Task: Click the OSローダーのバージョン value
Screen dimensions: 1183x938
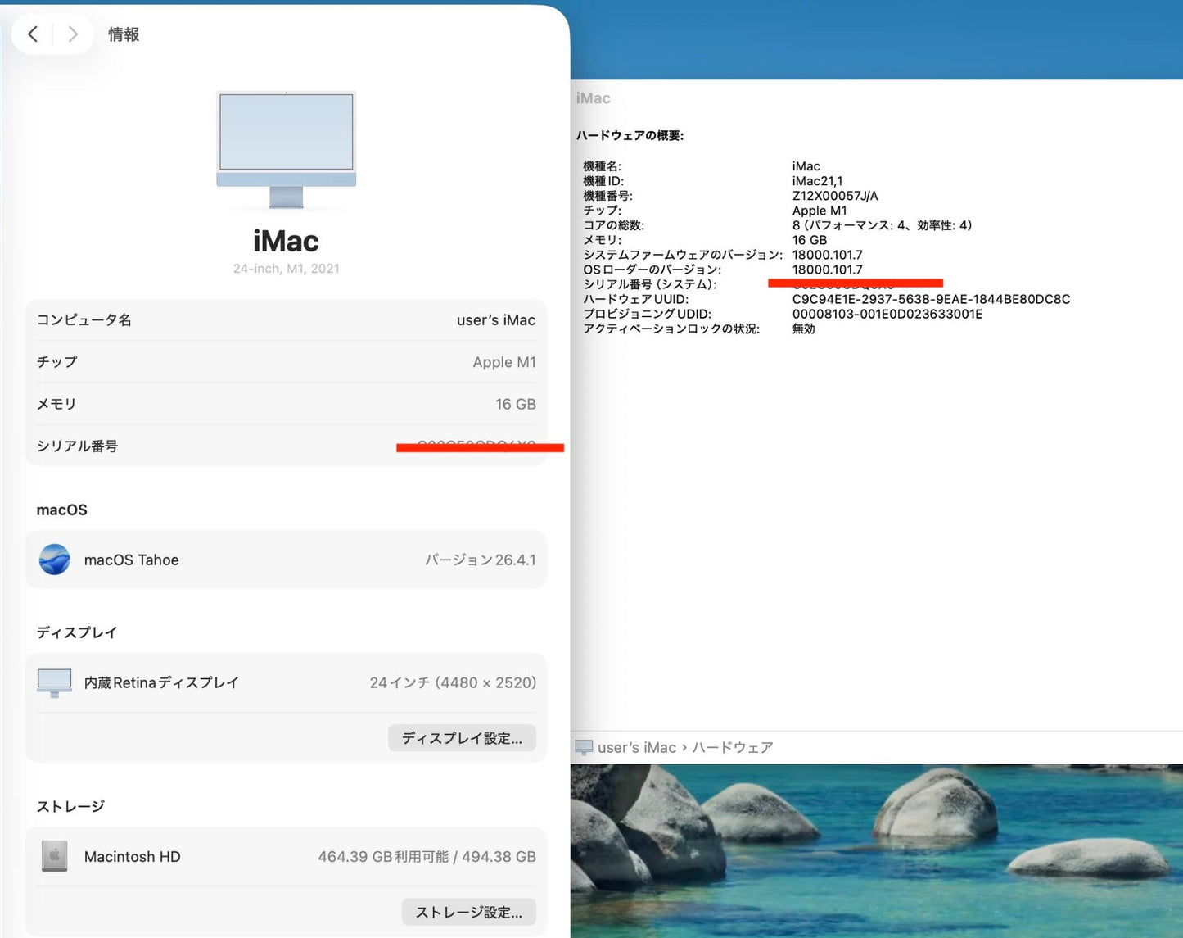Action: 827,270
